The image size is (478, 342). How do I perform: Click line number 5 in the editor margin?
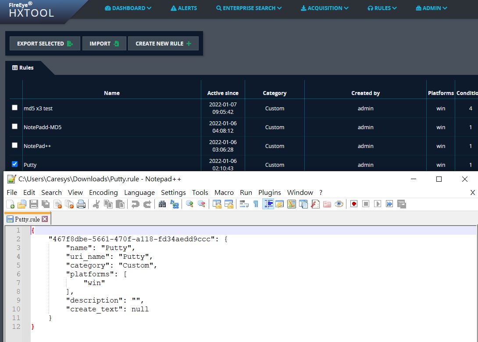tap(18, 265)
